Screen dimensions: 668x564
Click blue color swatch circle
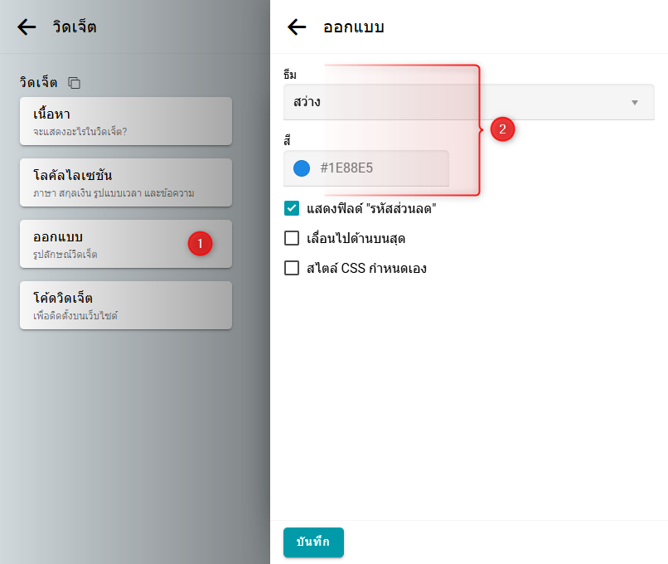[302, 168]
